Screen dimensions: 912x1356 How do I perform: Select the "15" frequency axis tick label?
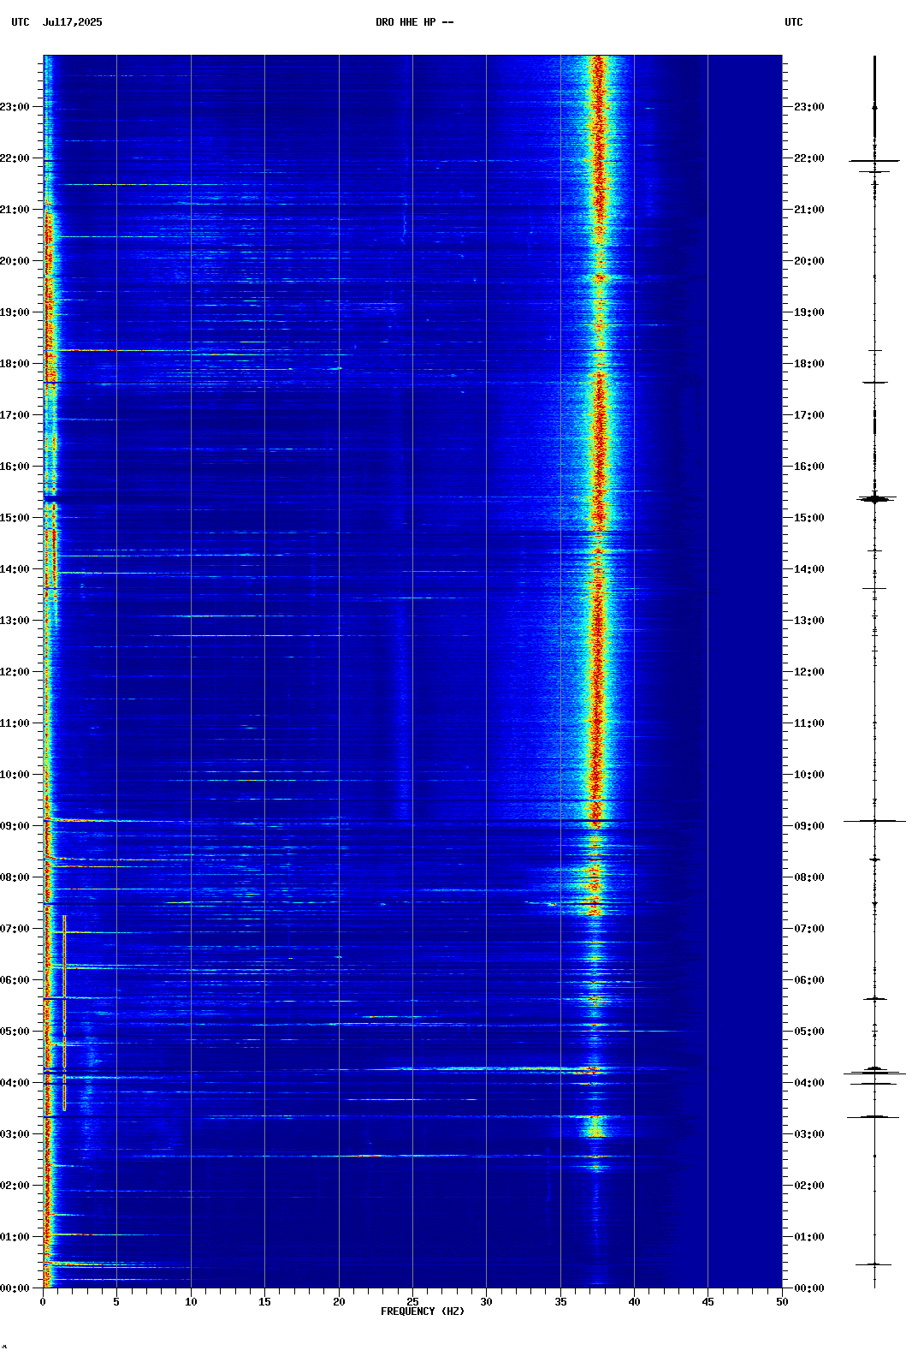[264, 1302]
